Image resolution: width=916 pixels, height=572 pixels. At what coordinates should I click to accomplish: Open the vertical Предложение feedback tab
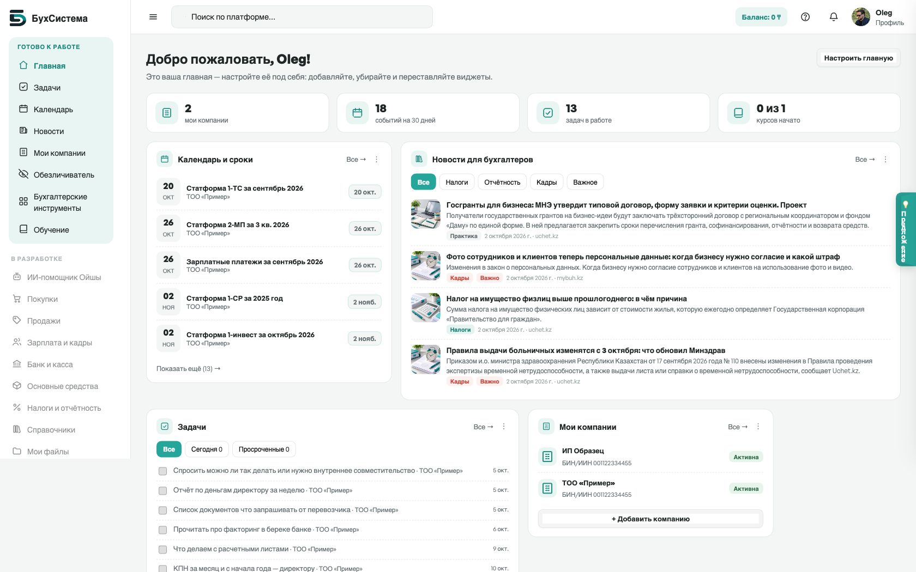(905, 229)
